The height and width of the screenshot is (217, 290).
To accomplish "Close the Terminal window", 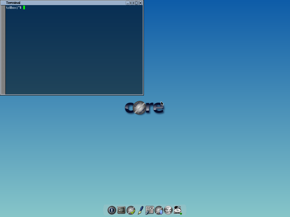I will 140,3.
